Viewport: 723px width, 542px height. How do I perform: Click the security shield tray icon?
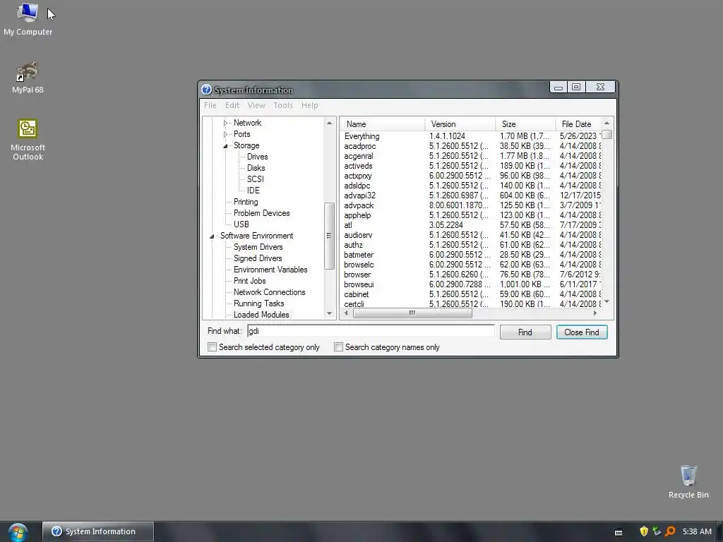coord(644,531)
